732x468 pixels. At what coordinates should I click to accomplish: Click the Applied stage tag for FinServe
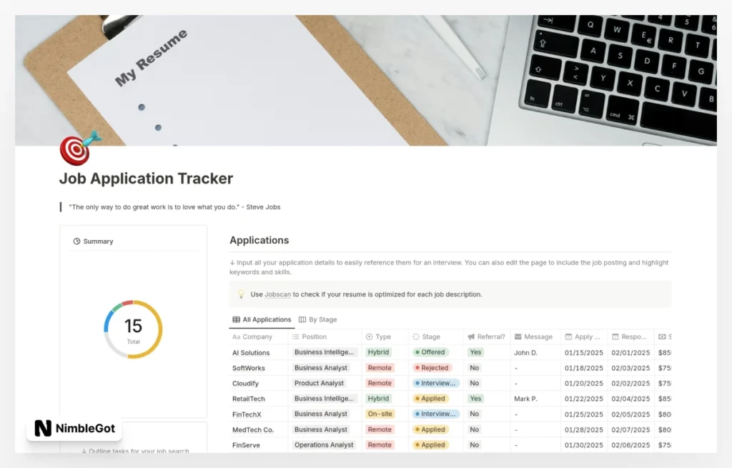click(x=430, y=444)
